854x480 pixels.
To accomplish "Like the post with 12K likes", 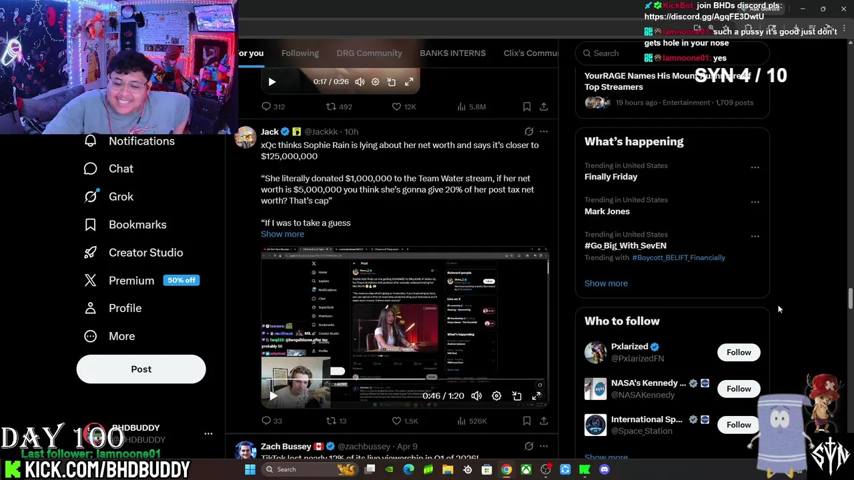I will coord(404,107).
